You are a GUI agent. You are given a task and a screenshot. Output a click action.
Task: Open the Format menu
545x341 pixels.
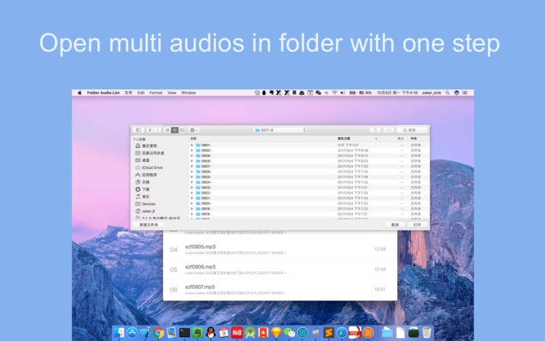click(156, 93)
